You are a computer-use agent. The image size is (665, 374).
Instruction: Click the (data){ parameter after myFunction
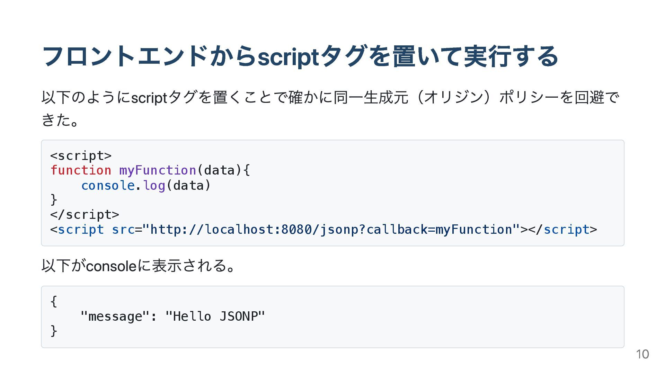pyautogui.click(x=223, y=170)
